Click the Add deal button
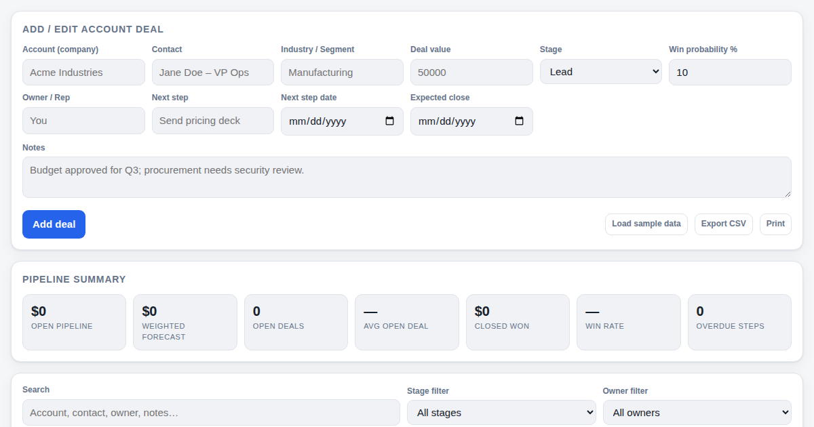The width and height of the screenshot is (814, 427). pos(54,224)
